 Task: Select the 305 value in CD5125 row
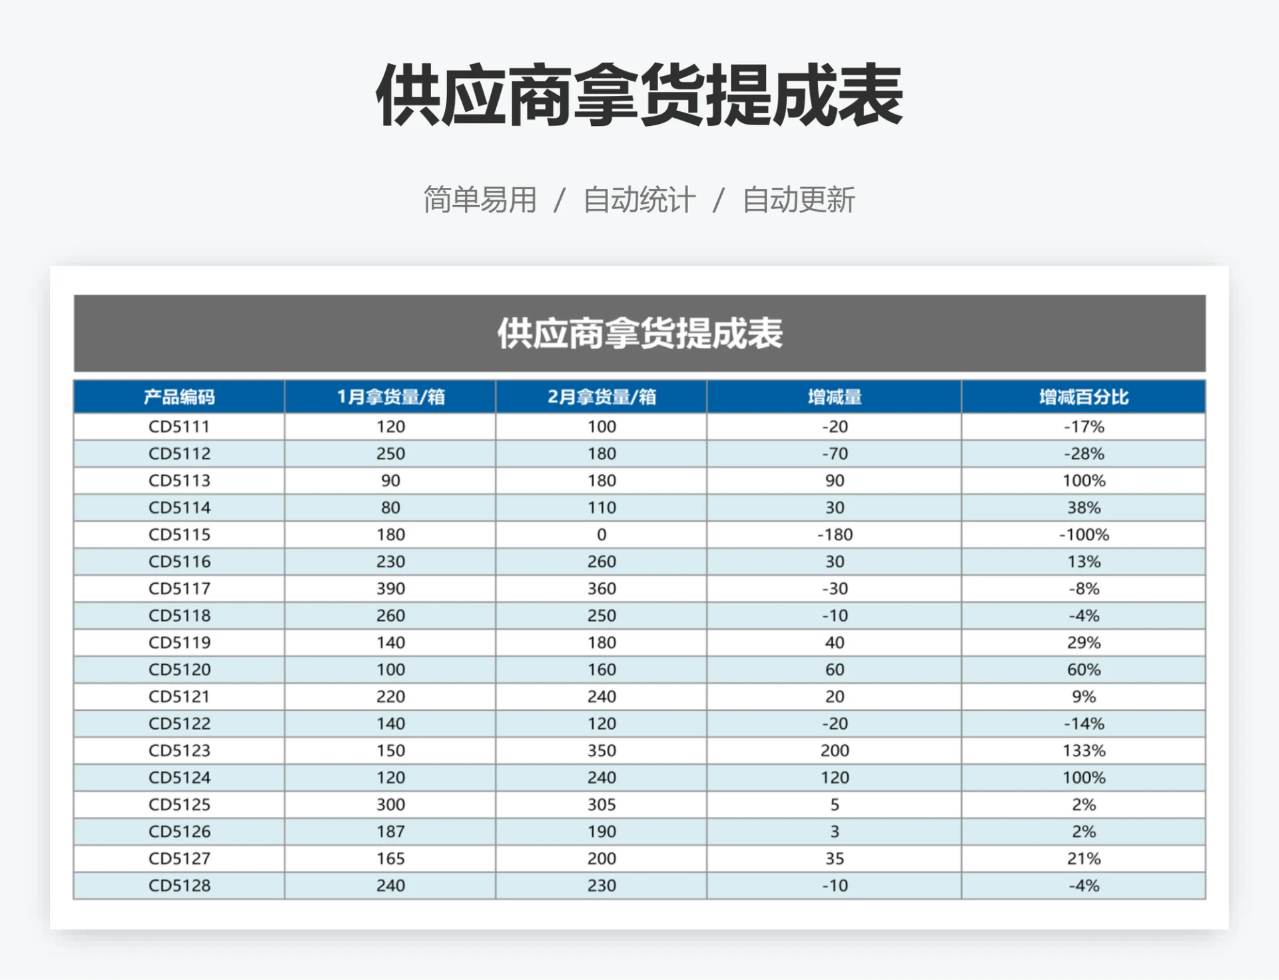600,804
